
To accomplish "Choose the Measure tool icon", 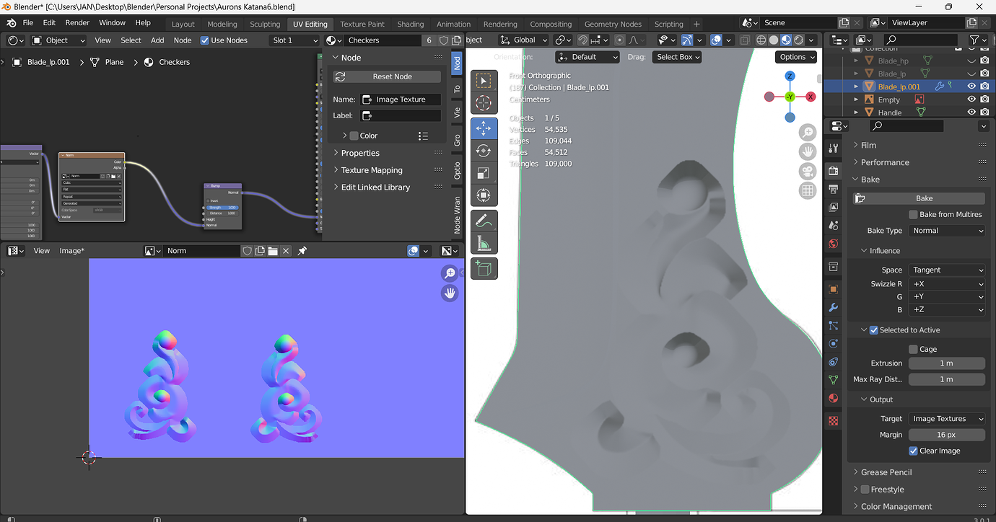I will click(484, 244).
